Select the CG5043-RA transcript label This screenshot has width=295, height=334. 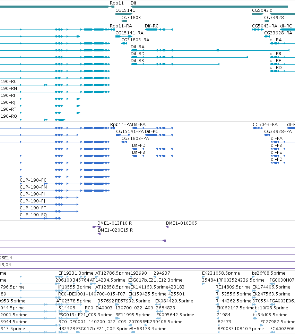[x=264, y=26]
